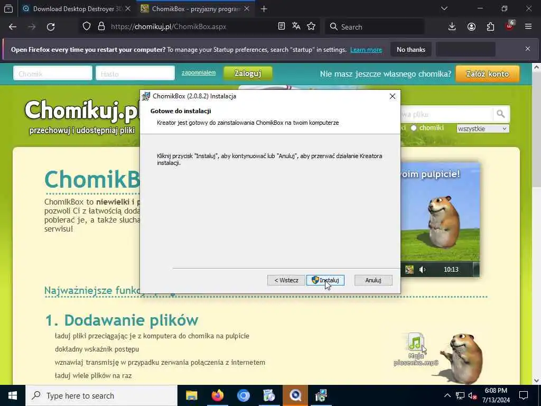Click the Chomikuj.pl logo
541x406 pixels.
point(83,111)
